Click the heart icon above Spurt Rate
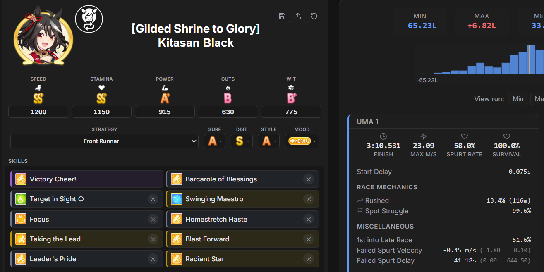Viewport: 544px width, 272px height. pyautogui.click(x=465, y=136)
